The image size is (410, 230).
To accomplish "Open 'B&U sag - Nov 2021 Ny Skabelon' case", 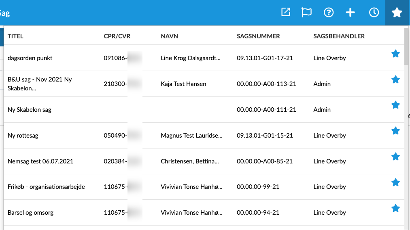I will tap(40, 84).
